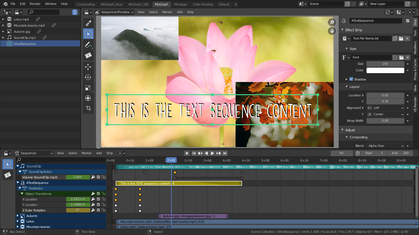
Task: Select the color sampler eyedropper tool
Action: (x=88, y=23)
